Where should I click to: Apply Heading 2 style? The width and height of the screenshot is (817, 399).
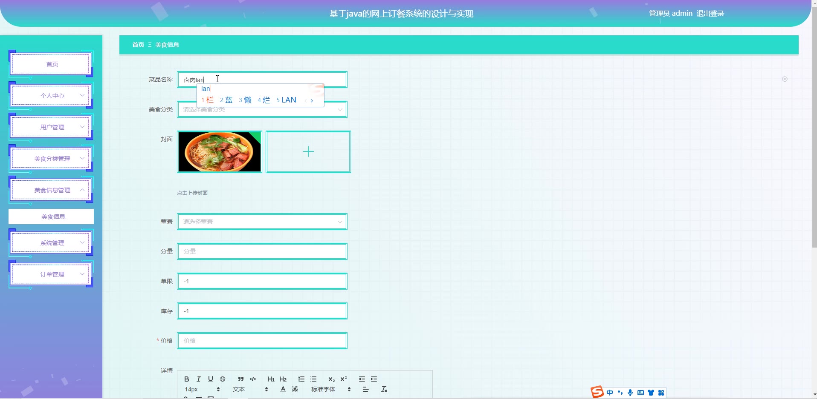[x=283, y=379]
